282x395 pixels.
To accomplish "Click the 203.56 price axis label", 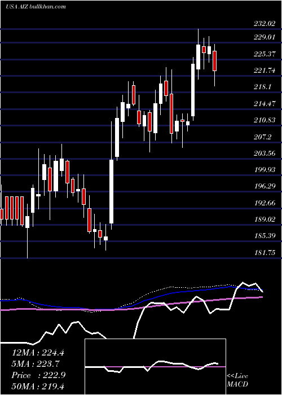I will tap(265, 153).
